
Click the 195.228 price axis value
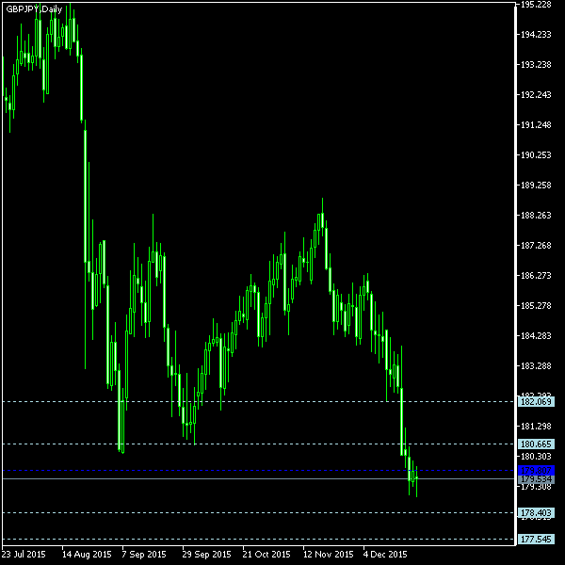coord(536,5)
